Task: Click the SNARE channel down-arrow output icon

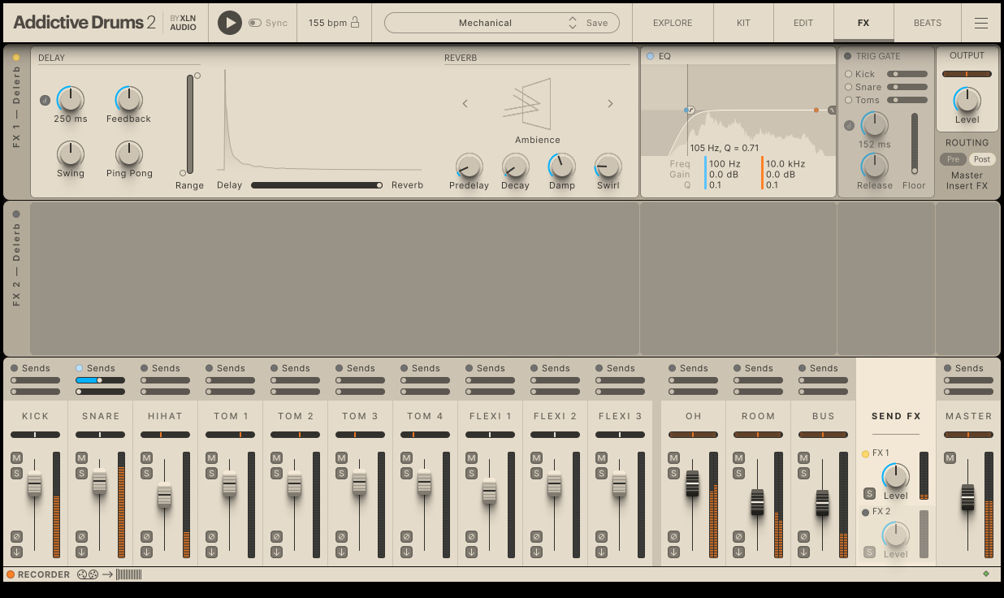Action: 81,552
